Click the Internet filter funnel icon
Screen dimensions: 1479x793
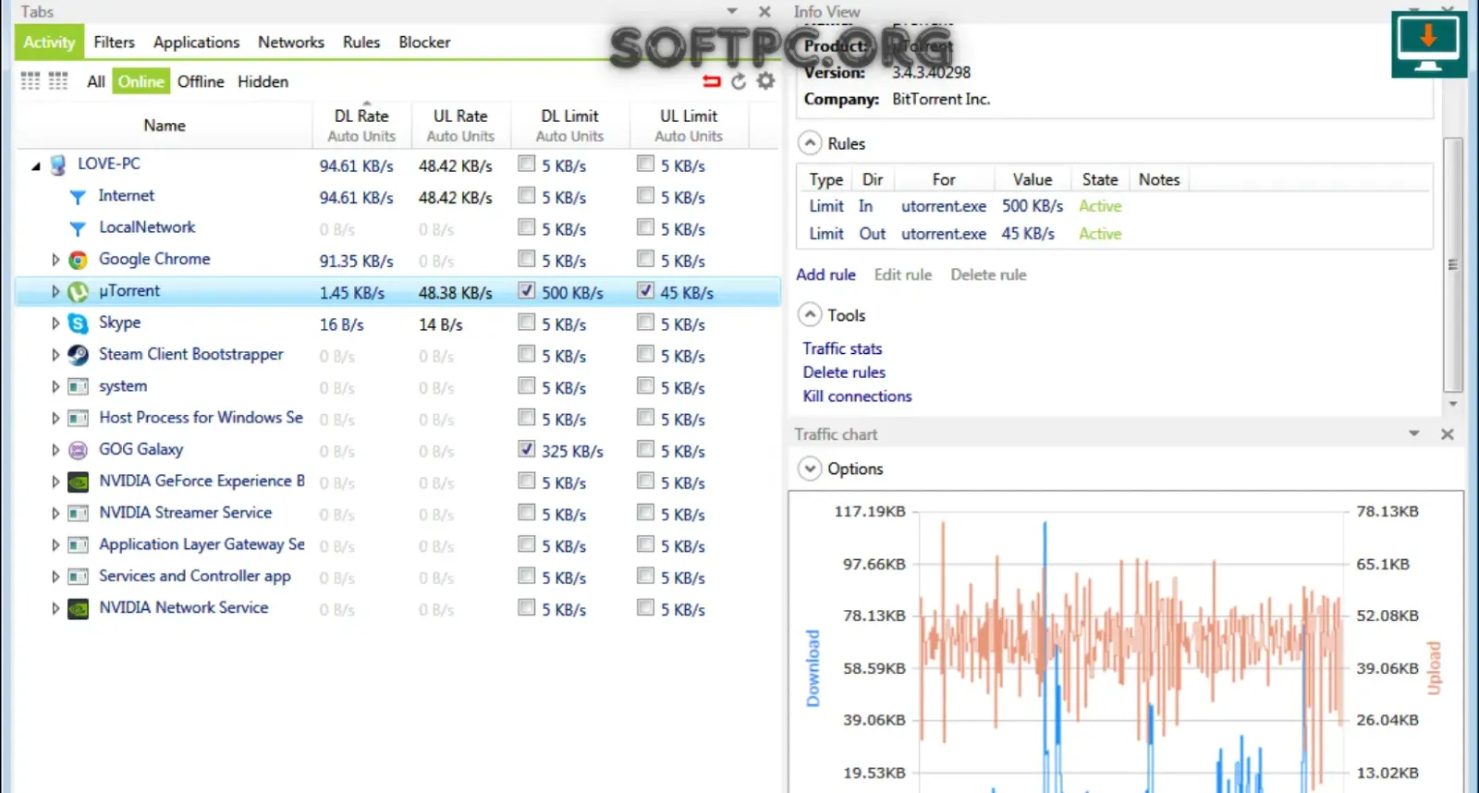point(78,197)
